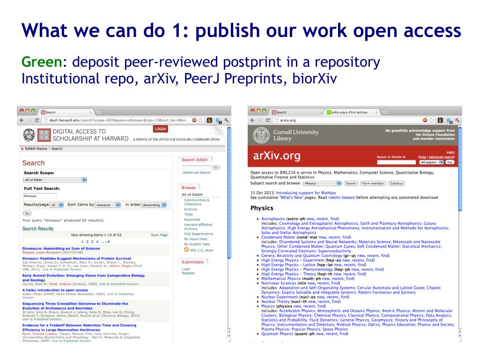Click the arXiv Search button
The width and height of the screenshot is (479, 359).
[x=350, y=183]
